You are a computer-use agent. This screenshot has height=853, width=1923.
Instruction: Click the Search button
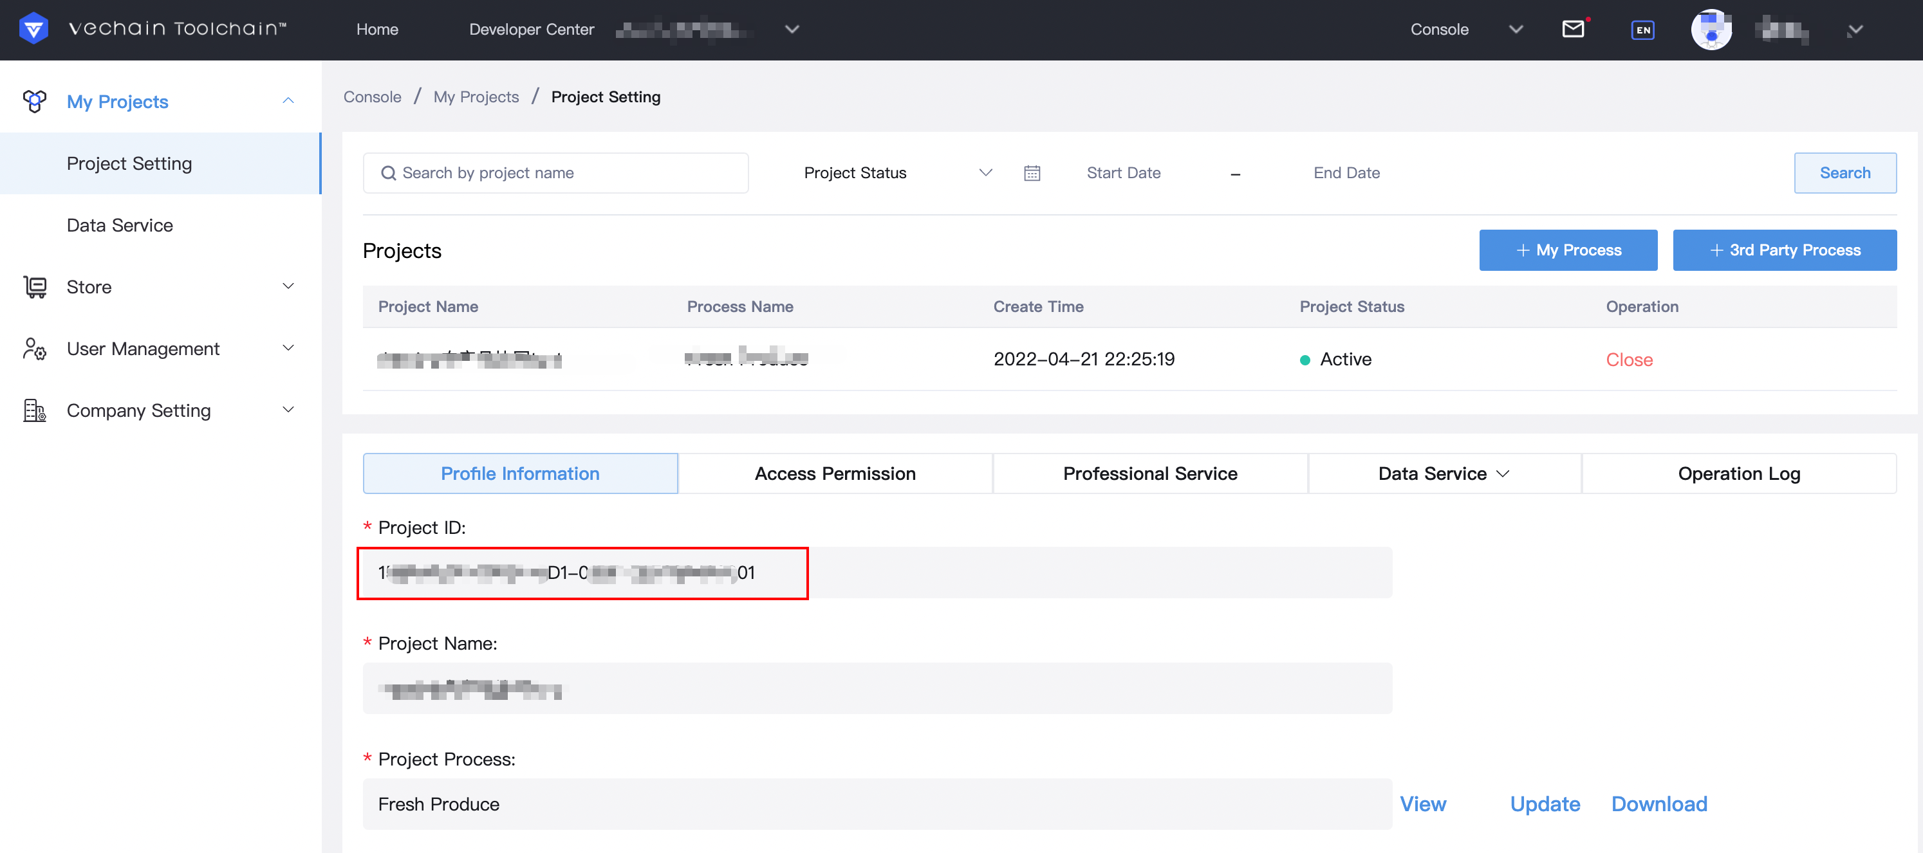1844,172
